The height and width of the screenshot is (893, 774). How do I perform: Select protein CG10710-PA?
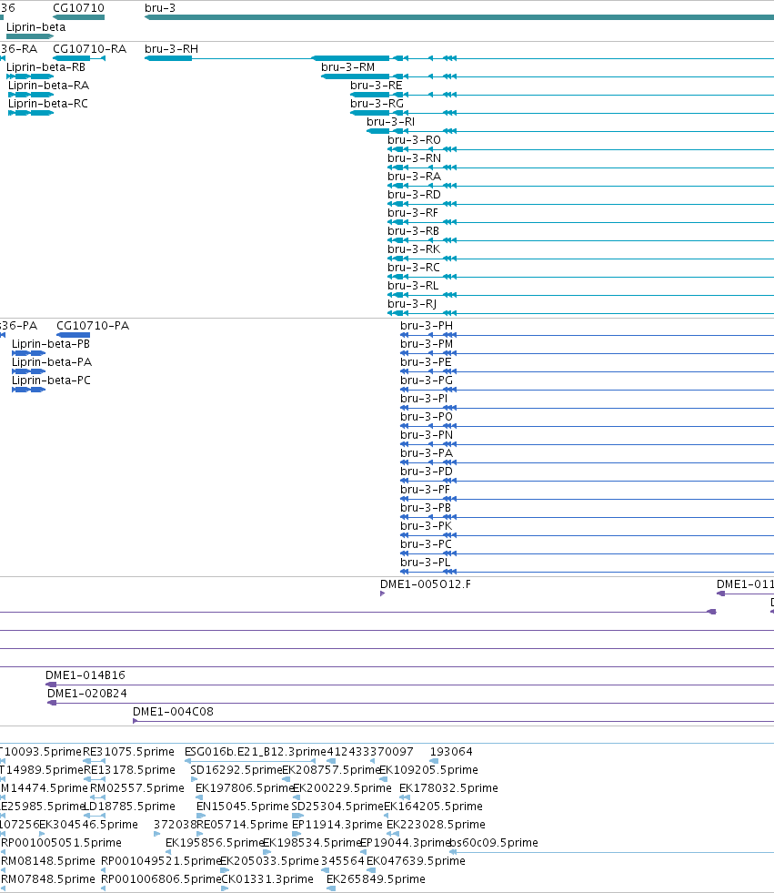click(x=93, y=326)
